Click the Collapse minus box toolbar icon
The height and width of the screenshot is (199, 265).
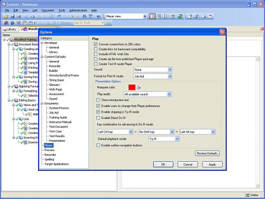77,17
